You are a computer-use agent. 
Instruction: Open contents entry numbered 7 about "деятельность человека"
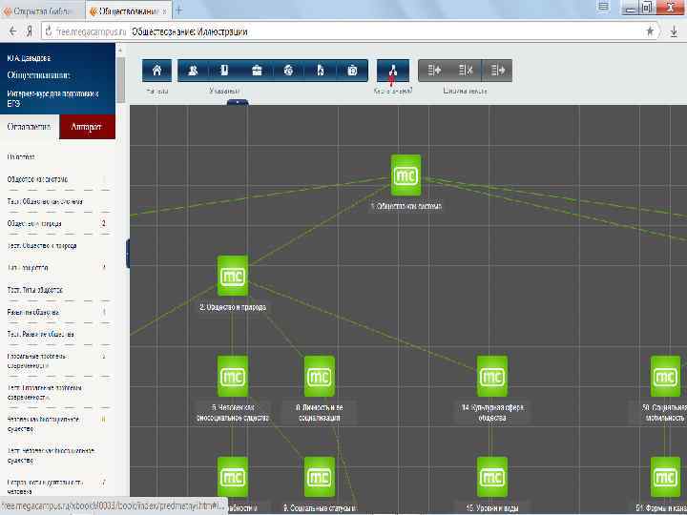[45, 486]
